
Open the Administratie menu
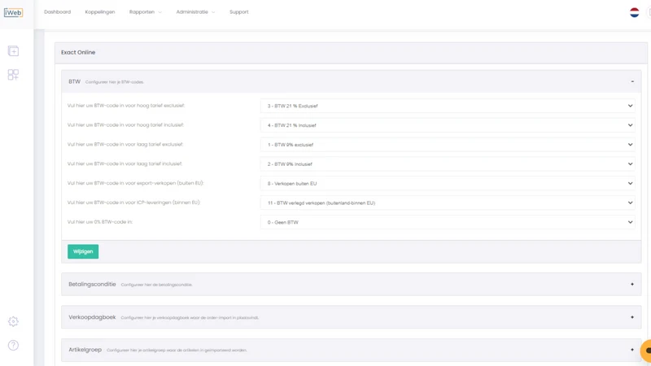(195, 12)
